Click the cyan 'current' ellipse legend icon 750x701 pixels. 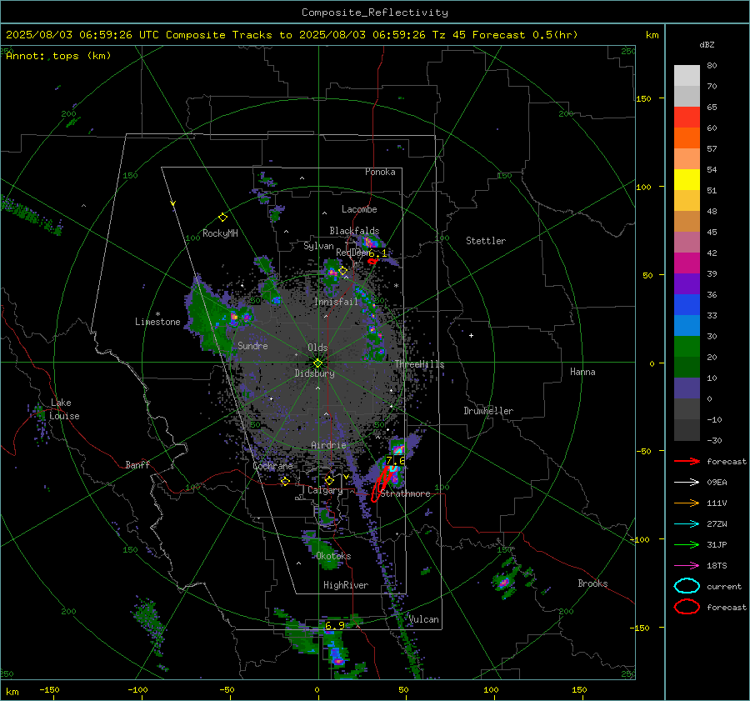(x=687, y=586)
